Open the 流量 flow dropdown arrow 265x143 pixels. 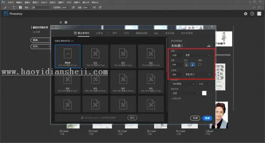pos(90,8)
